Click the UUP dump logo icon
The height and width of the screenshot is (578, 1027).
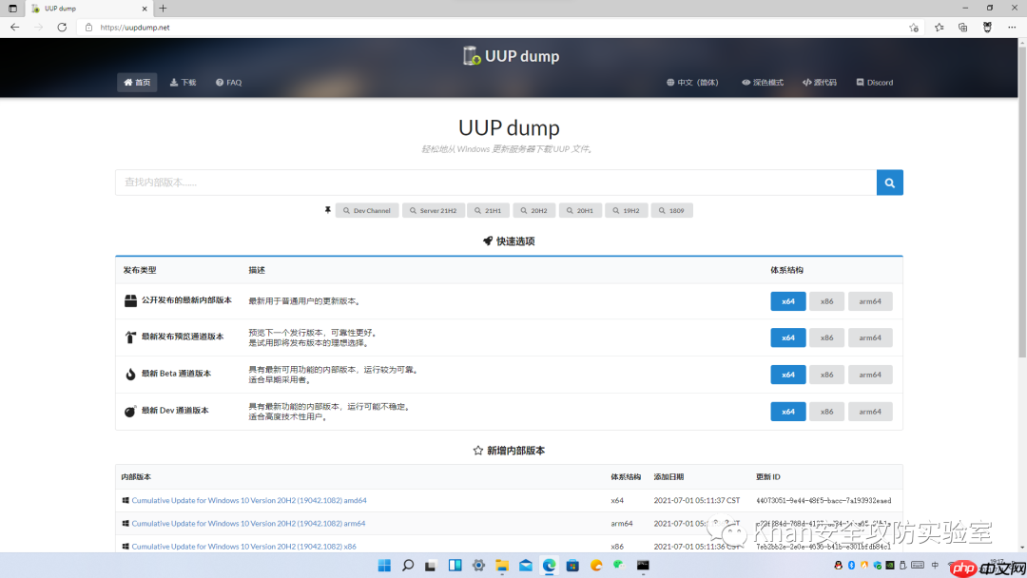pos(471,56)
